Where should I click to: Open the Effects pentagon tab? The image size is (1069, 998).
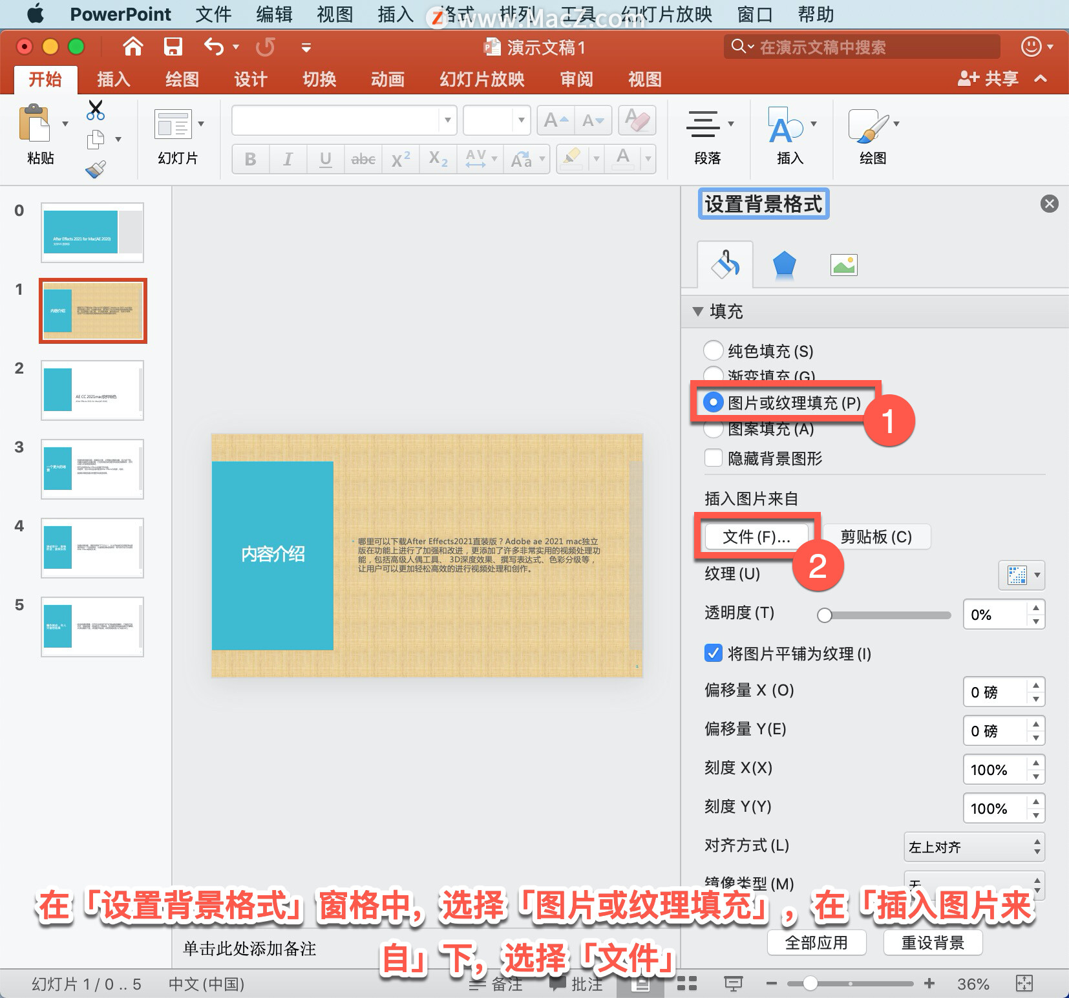[x=784, y=264]
